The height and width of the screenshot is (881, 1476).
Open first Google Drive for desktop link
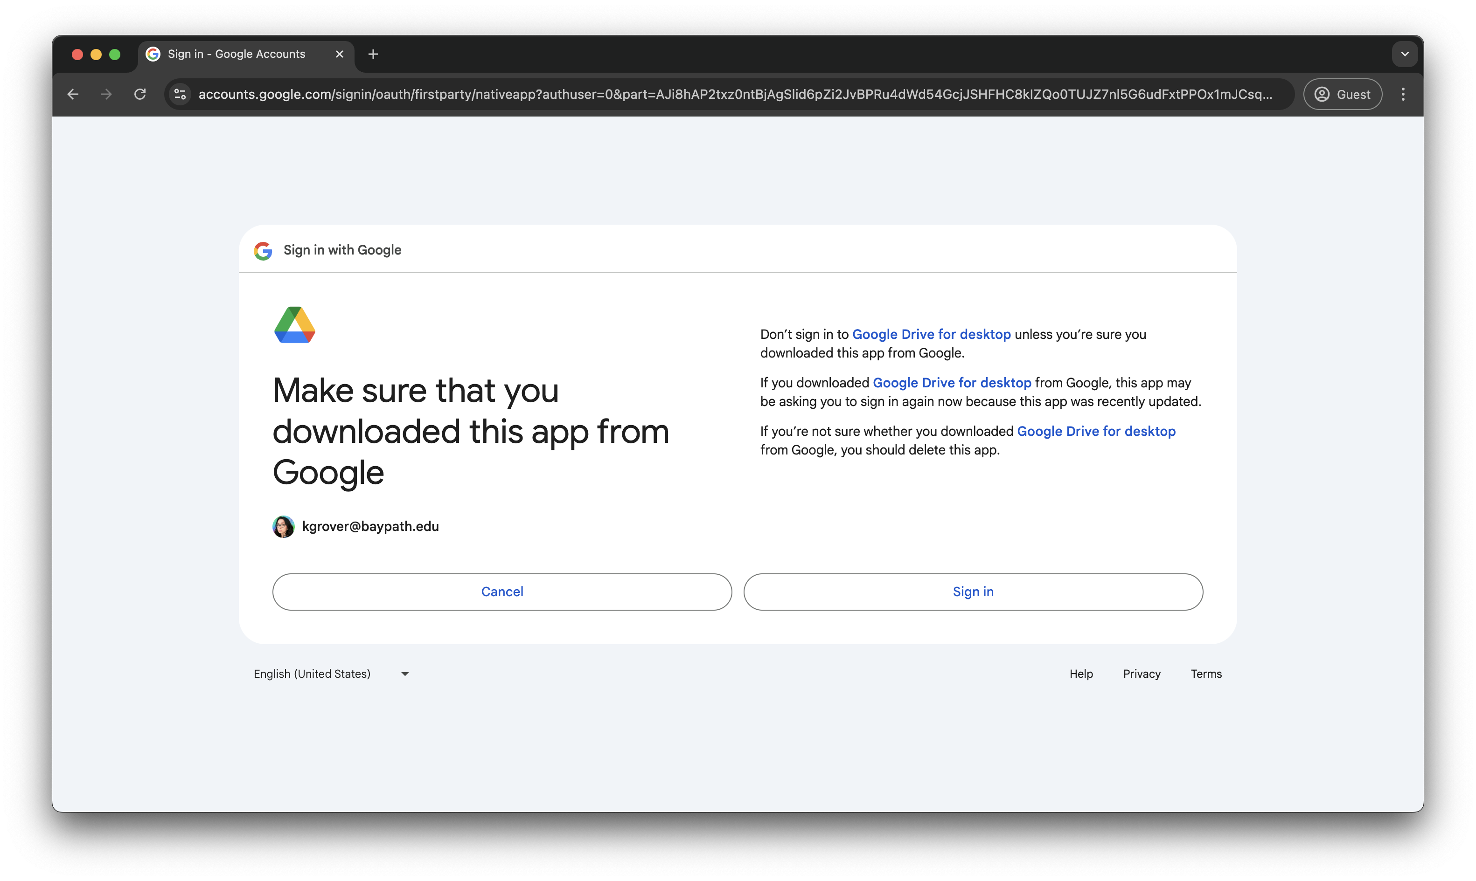point(931,334)
